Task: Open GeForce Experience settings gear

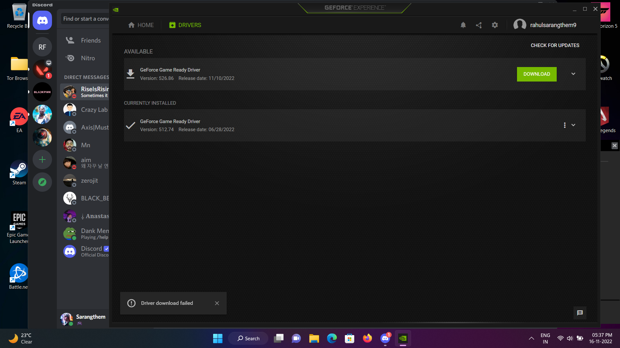Action: tap(495, 25)
